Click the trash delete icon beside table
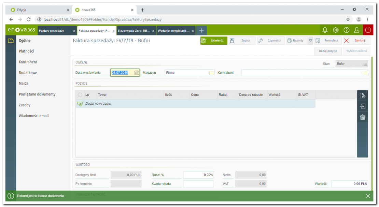The image size is (379, 207). pos(362,117)
